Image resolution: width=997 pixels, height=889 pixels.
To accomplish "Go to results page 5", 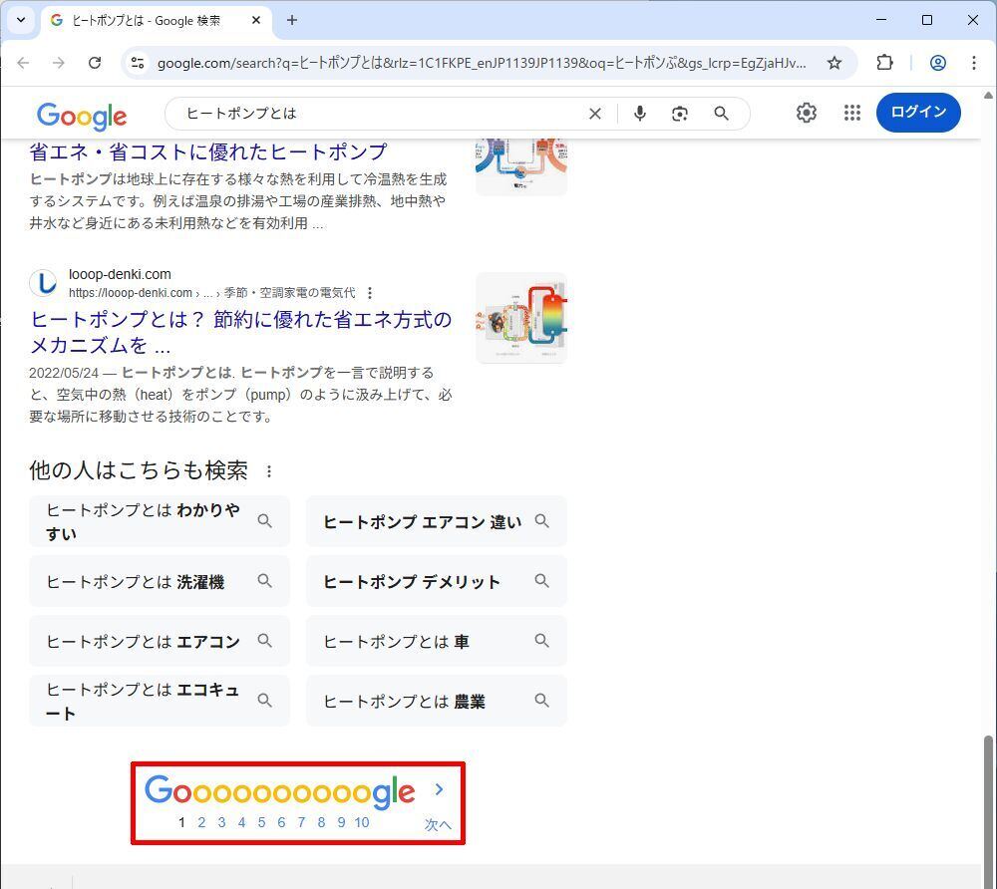I will click(261, 823).
